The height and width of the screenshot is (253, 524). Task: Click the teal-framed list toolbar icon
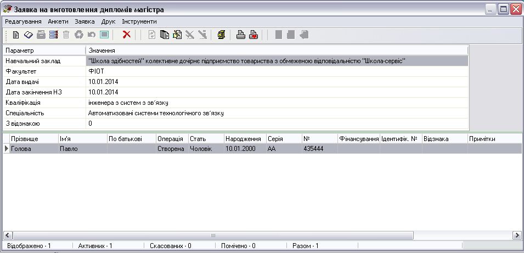pos(104,35)
